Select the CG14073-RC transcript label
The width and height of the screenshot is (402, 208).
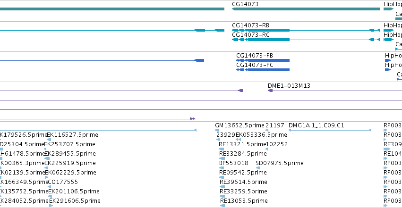[251, 35]
